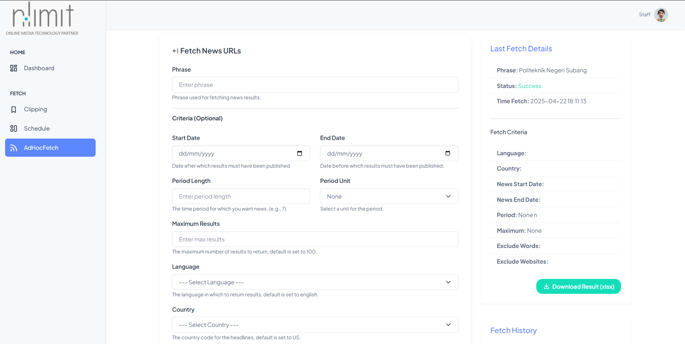The width and height of the screenshot is (685, 344).
Task: Click the Dashboard grid icon
Action: point(14,68)
